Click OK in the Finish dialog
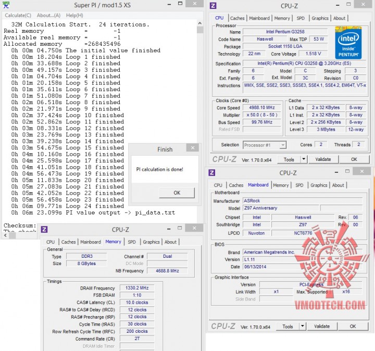This screenshot has height=351, width=375. [x=177, y=193]
